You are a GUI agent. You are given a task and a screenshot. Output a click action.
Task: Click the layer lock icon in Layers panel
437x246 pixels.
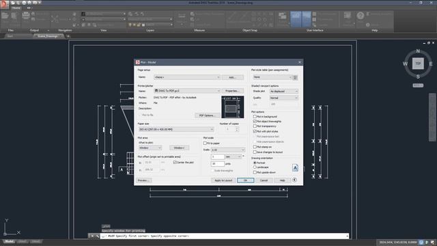pos(139,25)
